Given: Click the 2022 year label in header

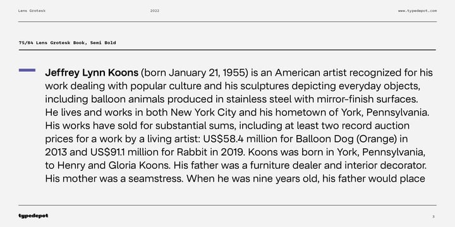Looking at the screenshot, I should (155, 11).
